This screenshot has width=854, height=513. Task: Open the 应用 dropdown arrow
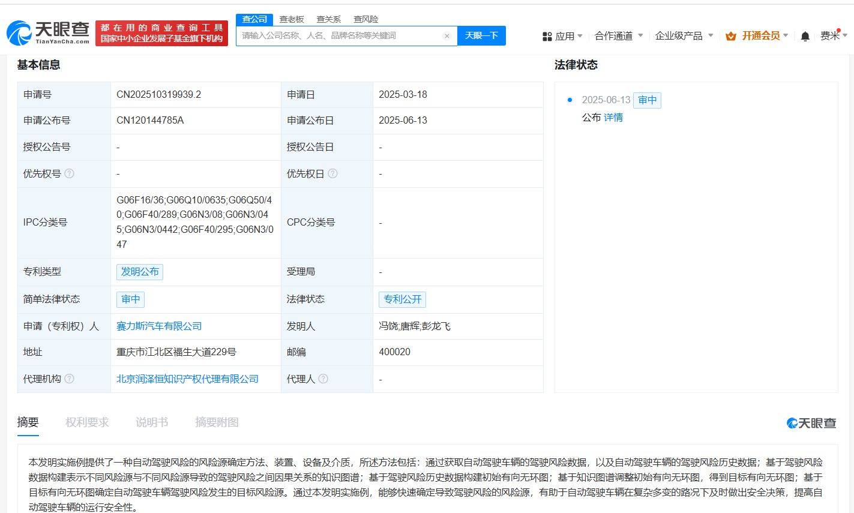[x=580, y=35]
